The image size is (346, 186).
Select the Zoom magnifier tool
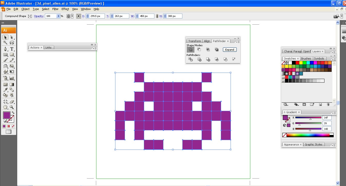point(12,107)
